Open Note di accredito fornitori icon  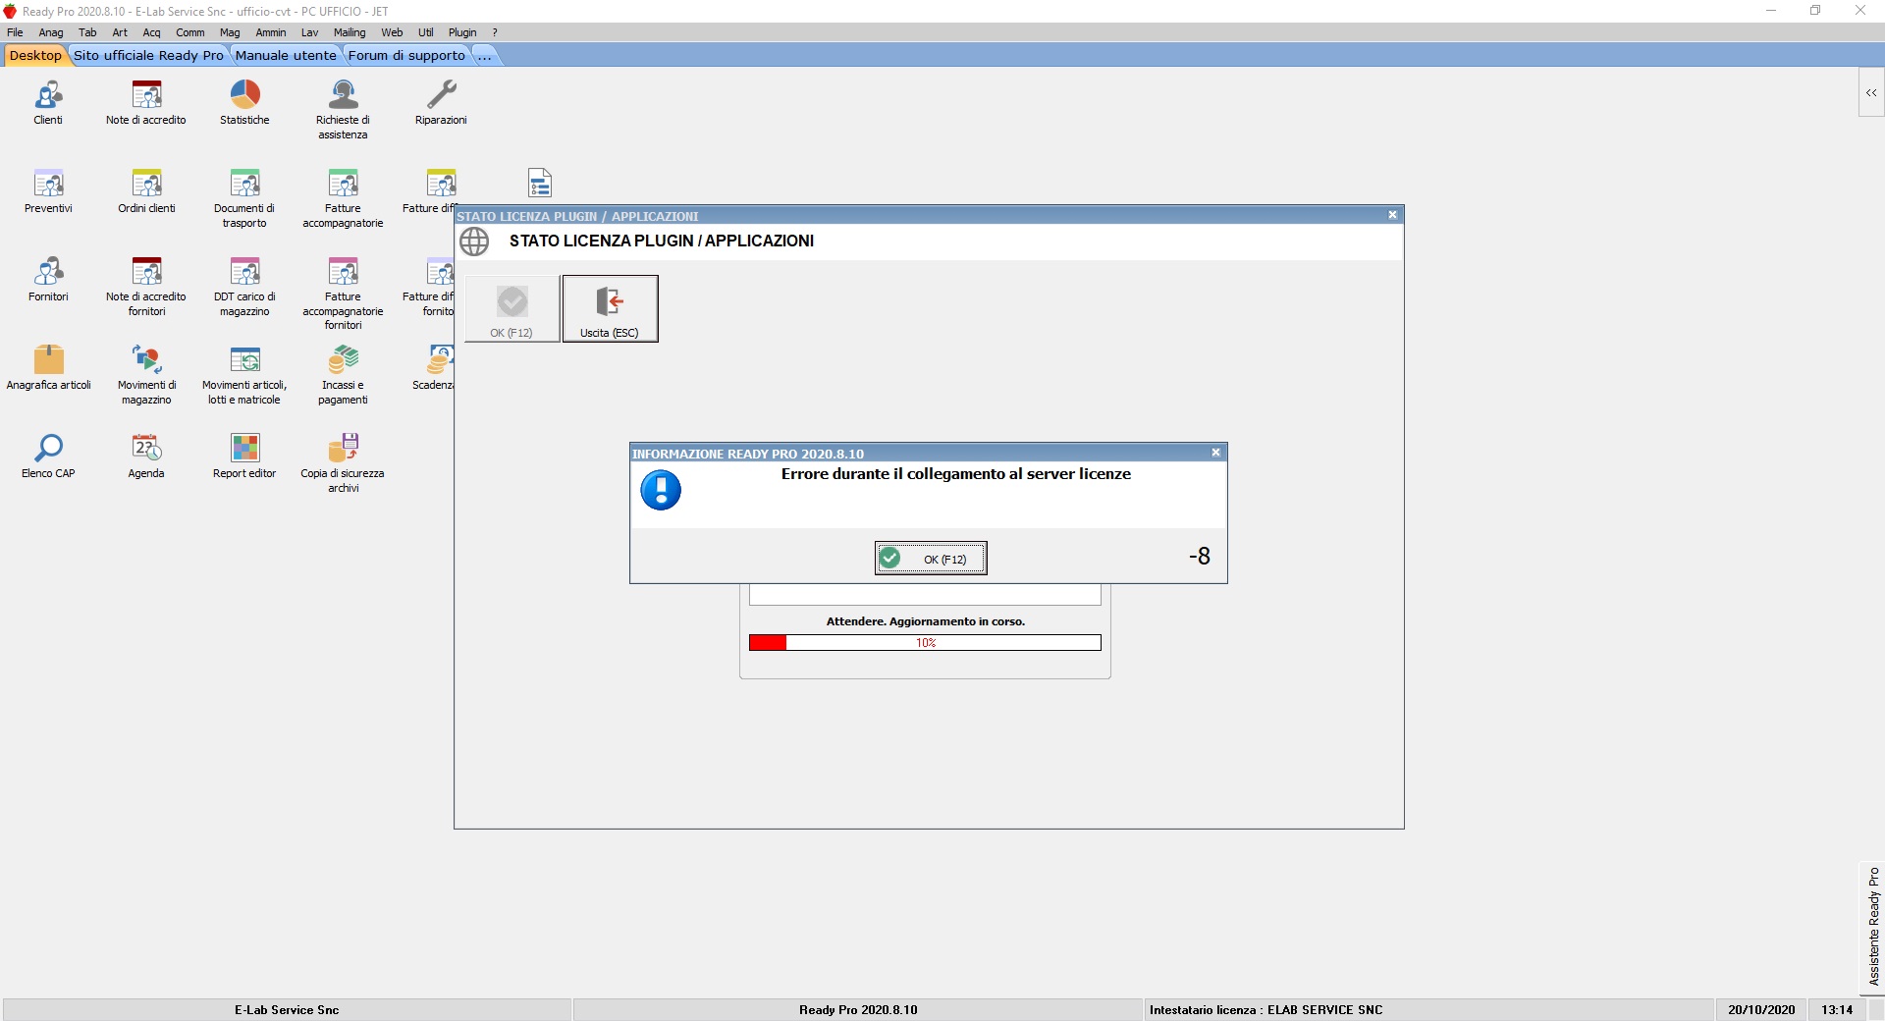[x=146, y=286]
